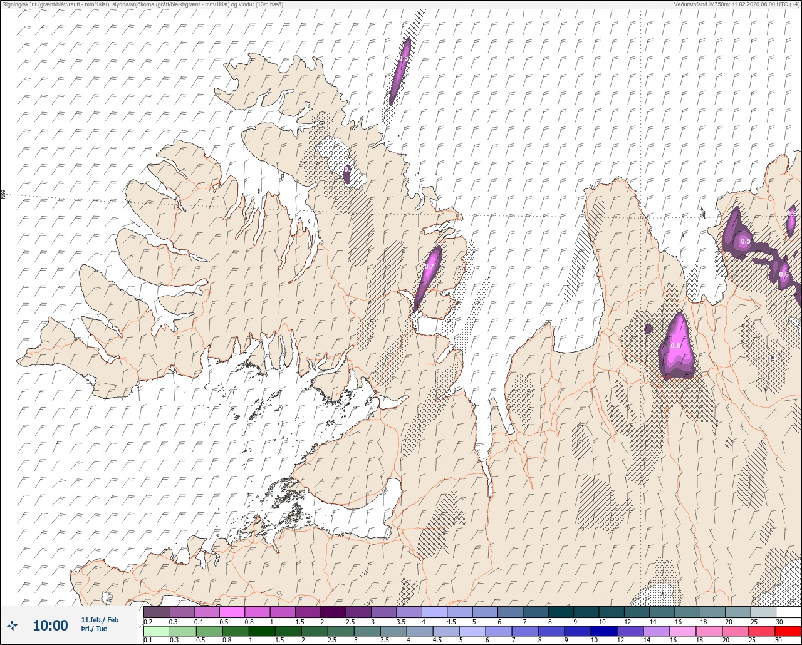This screenshot has width=802, height=645.
Task: Click the 0.7 snowfall value on the map
Action: click(x=429, y=267)
